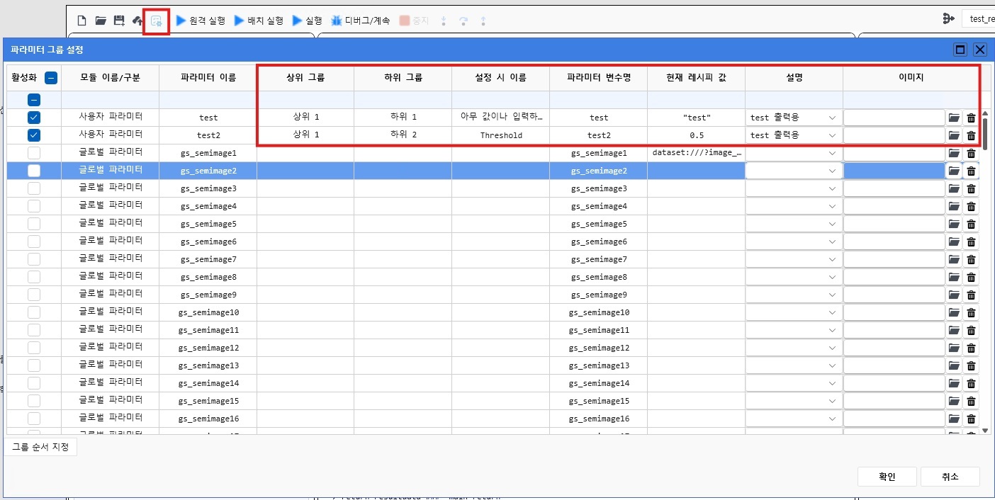The image size is (995, 500).
Task: Open the branching node icon near test_re field
Action: tap(949, 18)
